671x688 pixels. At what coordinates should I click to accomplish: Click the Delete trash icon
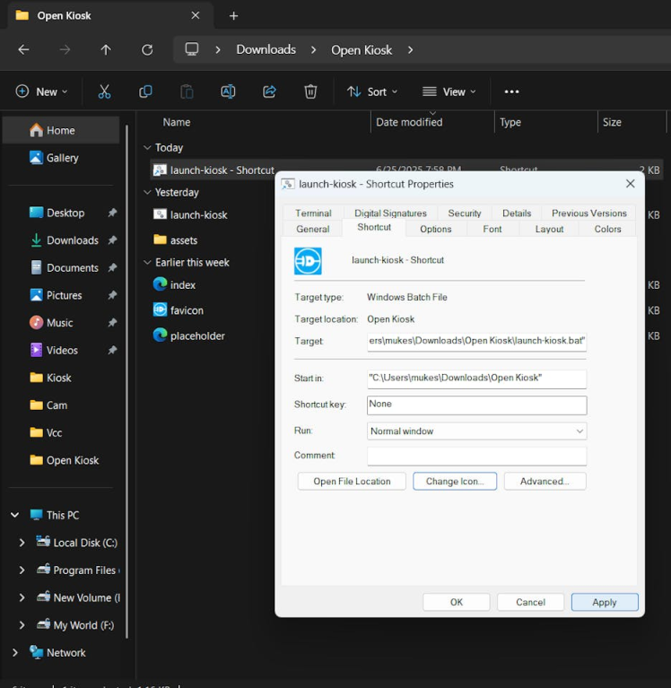(x=310, y=91)
